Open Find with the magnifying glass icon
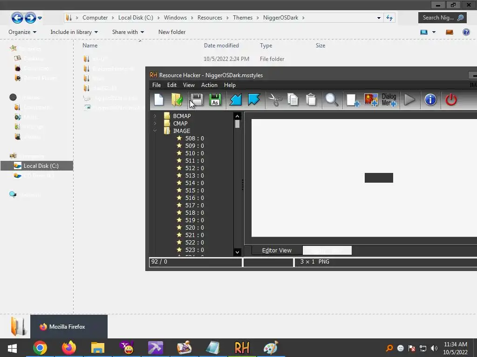The image size is (477, 357). 332,99
